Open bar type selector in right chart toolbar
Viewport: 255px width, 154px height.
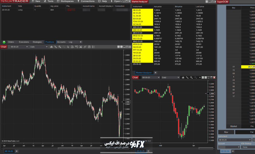[183, 78]
